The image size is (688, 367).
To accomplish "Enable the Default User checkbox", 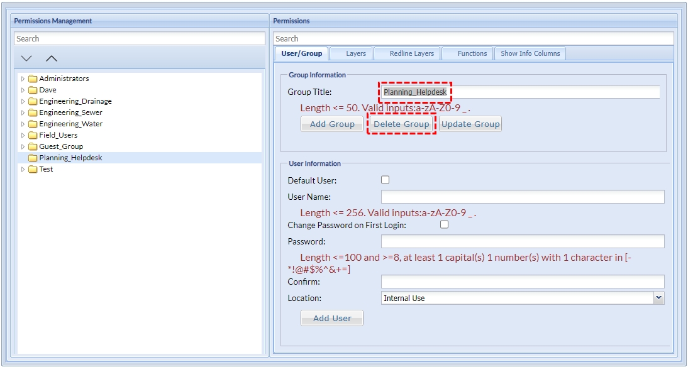I will [x=385, y=180].
